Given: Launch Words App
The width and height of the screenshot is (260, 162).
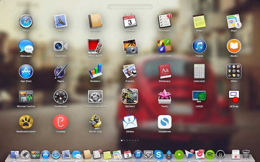Looking at the screenshot, I should pyautogui.click(x=95, y=122).
